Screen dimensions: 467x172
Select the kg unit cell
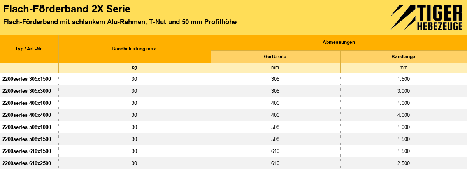click(x=134, y=68)
